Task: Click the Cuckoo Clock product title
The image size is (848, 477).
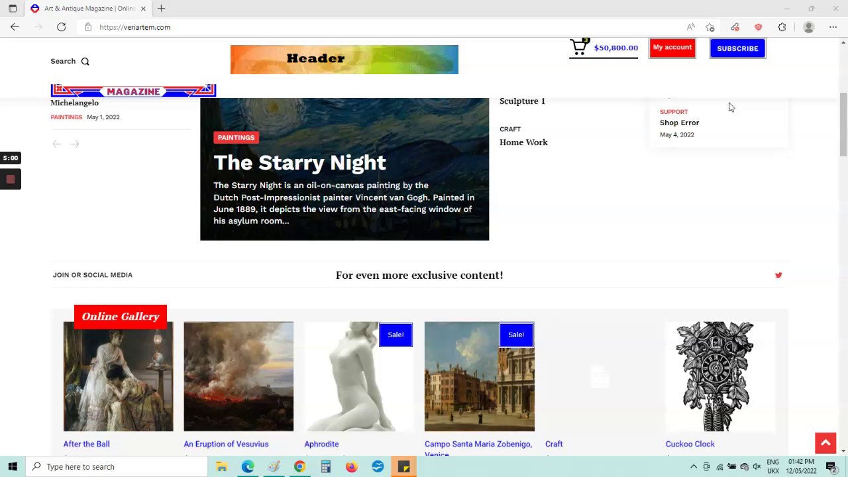Action: click(690, 444)
